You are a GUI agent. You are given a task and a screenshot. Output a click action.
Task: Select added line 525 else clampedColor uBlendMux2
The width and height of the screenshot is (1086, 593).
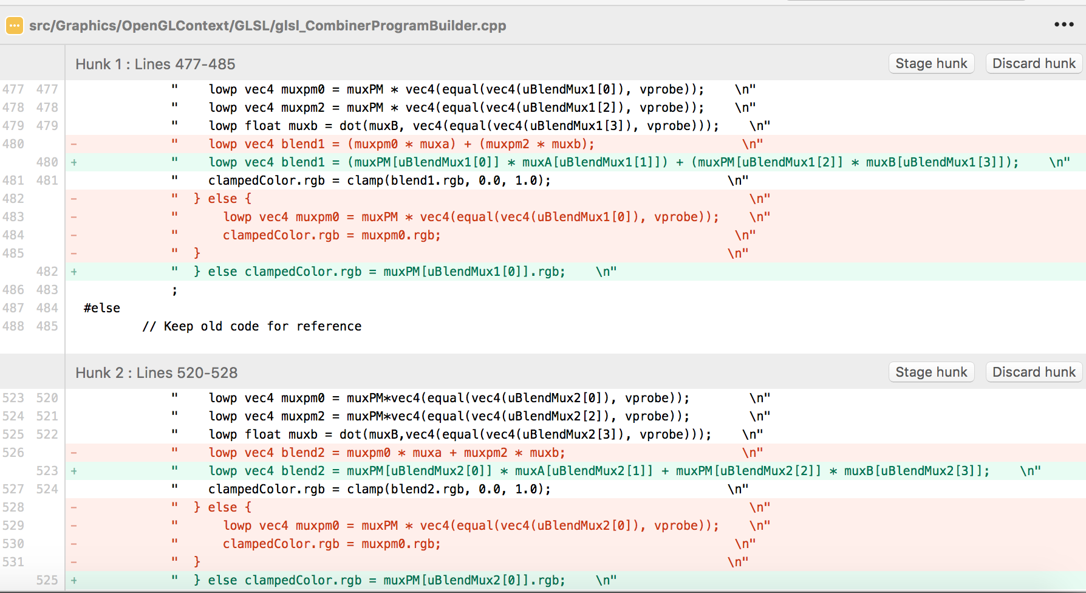coord(575,580)
